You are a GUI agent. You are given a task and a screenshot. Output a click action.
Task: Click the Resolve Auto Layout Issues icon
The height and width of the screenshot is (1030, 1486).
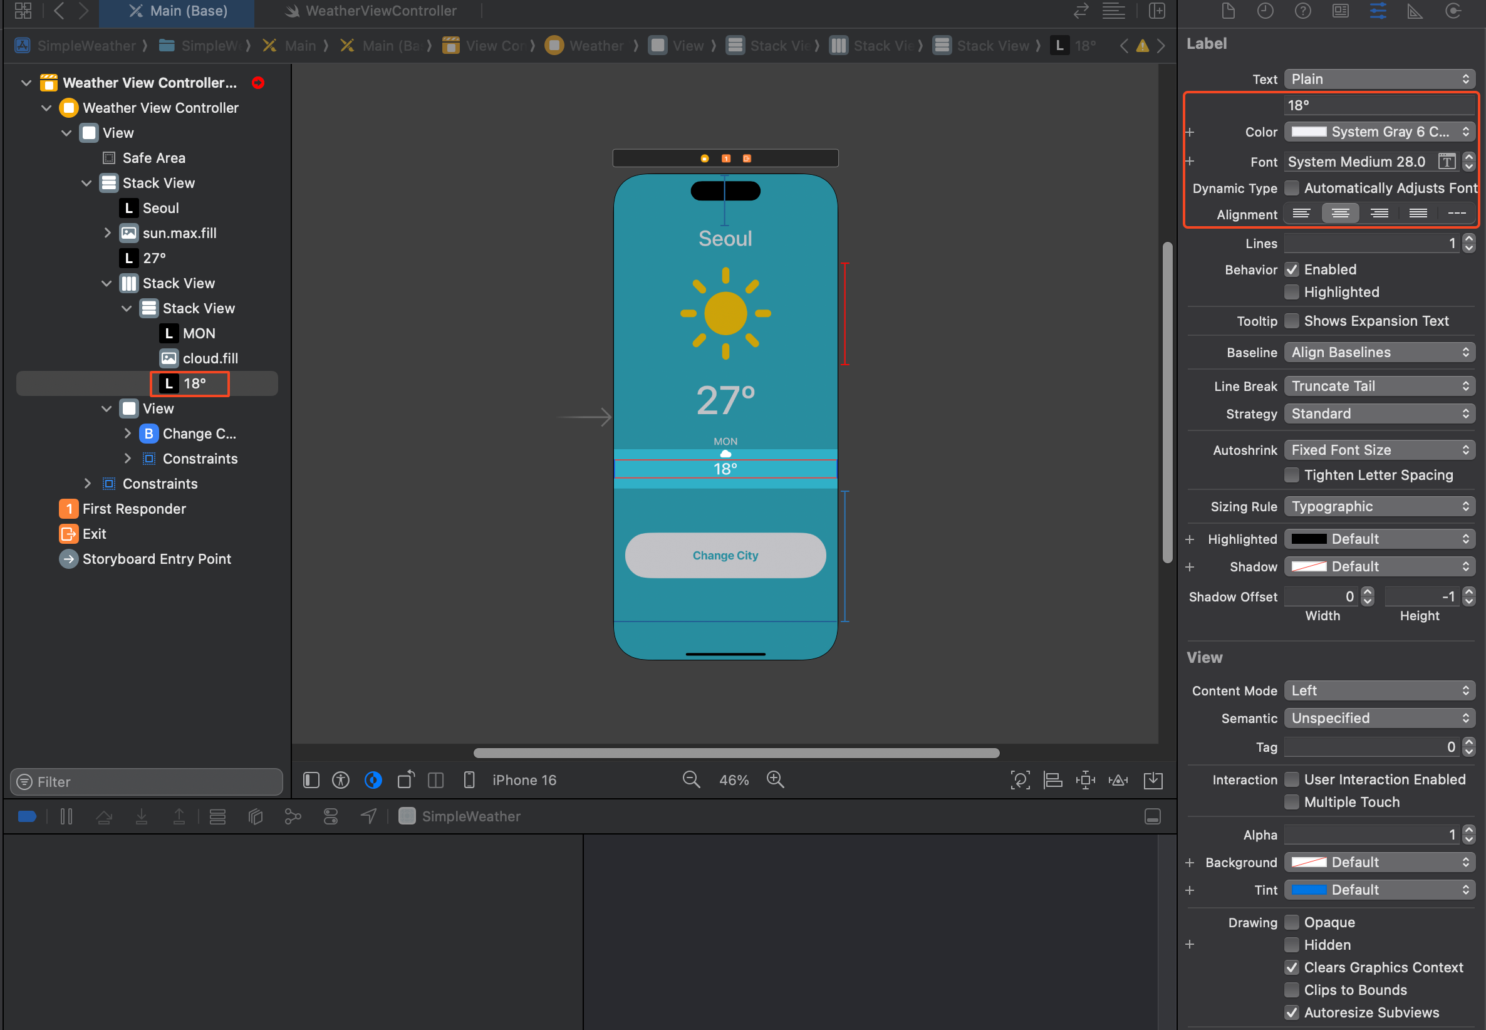[1118, 779]
